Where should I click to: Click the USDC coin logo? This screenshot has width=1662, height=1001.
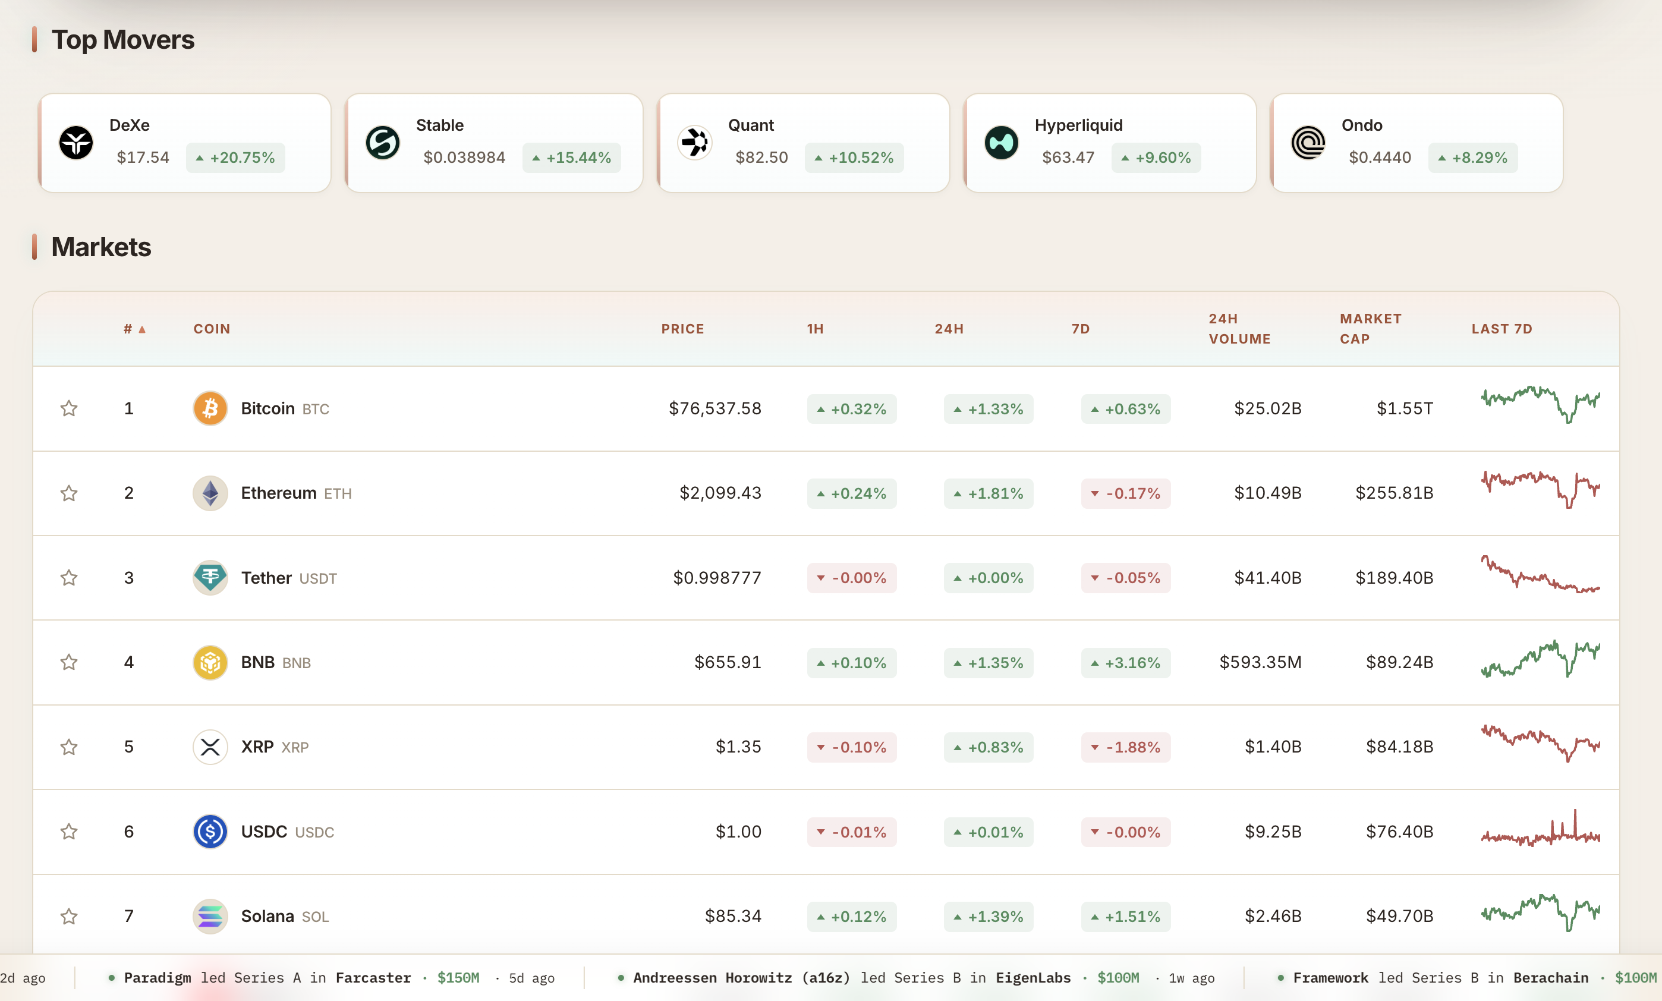(210, 832)
